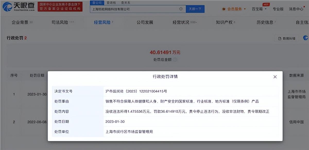
Task: Click the 行政处罚 section heading
Action: tap(17, 38)
